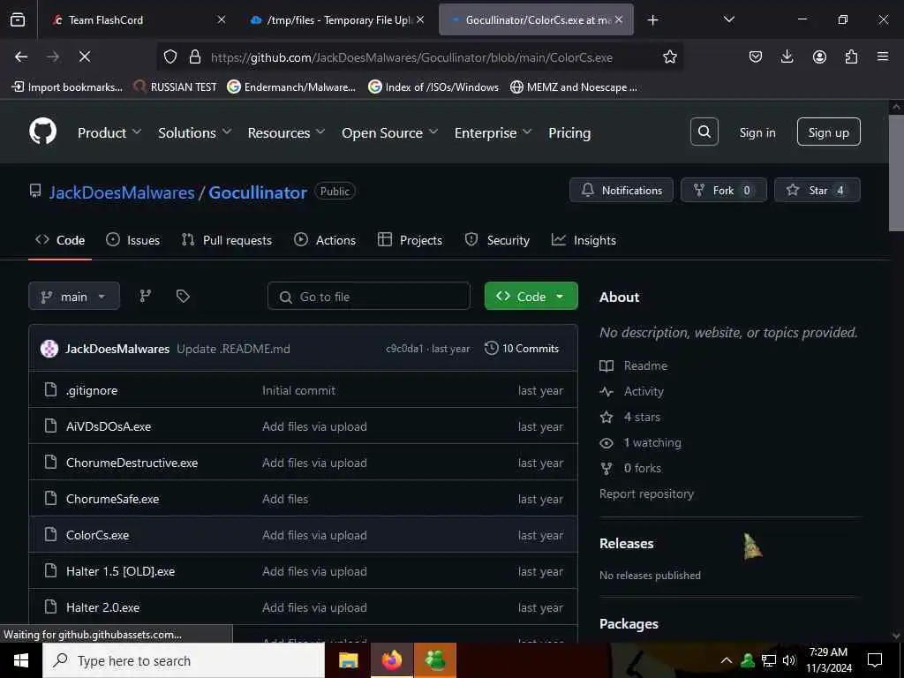The image size is (904, 678).
Task: Open Firefox from the taskbar
Action: [x=392, y=660]
